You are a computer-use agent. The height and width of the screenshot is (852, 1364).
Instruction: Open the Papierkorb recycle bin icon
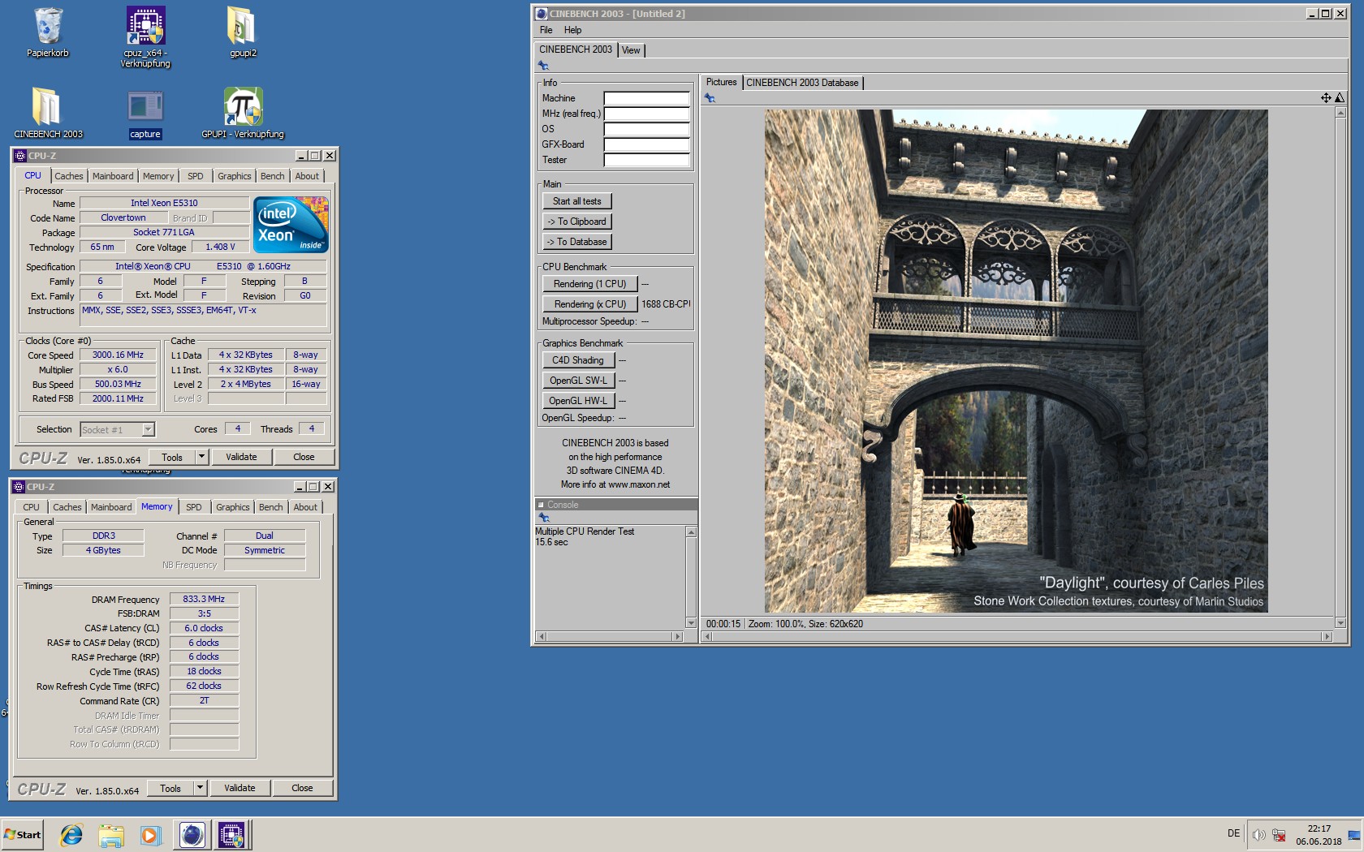(x=48, y=32)
